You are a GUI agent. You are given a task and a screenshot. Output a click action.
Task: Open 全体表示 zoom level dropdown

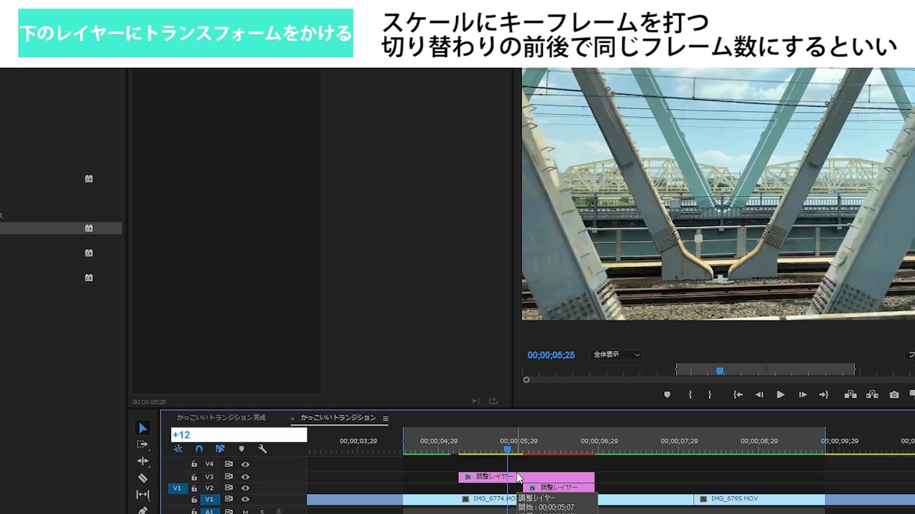616,355
